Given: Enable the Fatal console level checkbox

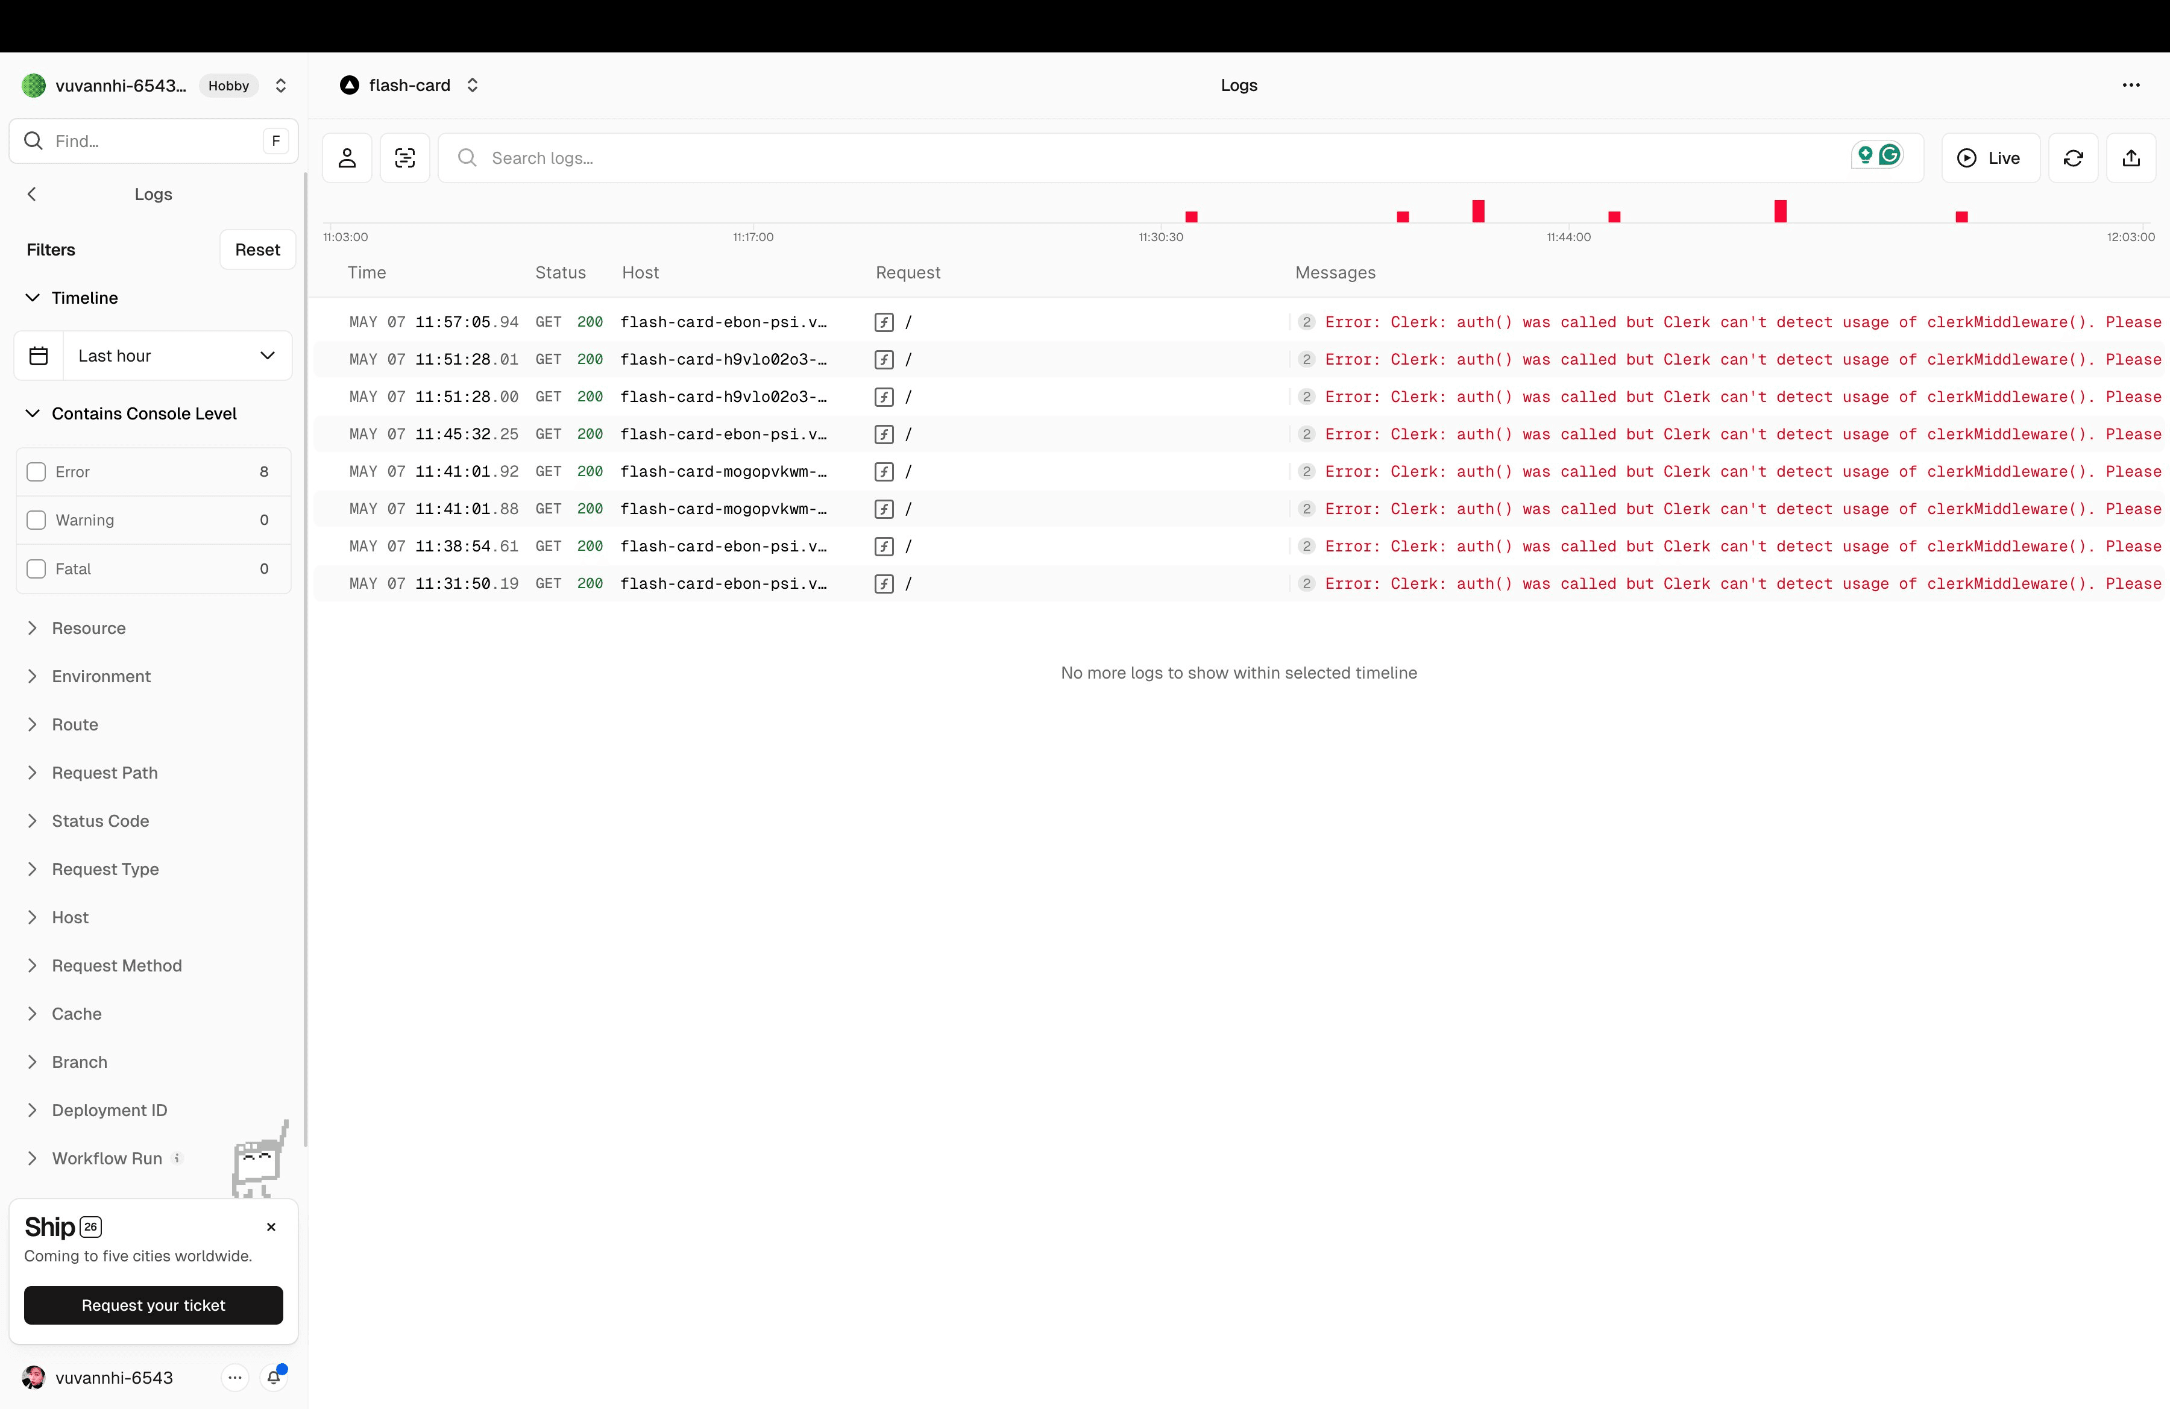Looking at the screenshot, I should 37,569.
